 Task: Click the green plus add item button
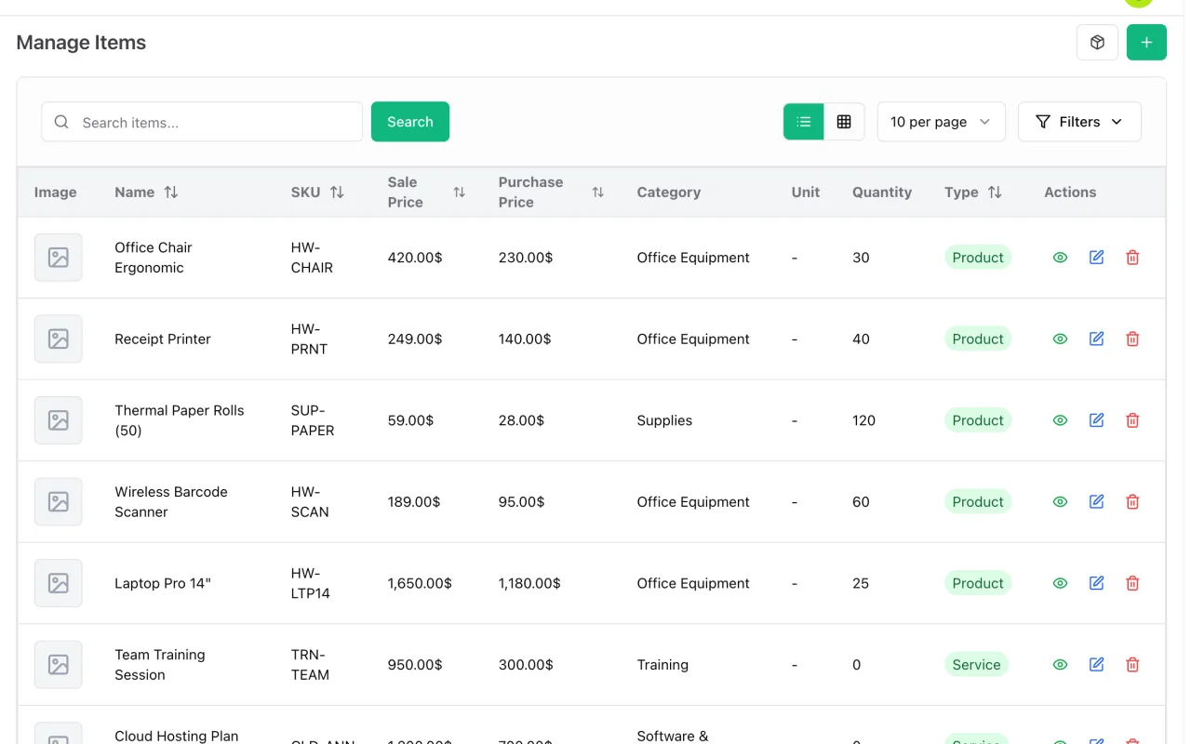point(1146,43)
